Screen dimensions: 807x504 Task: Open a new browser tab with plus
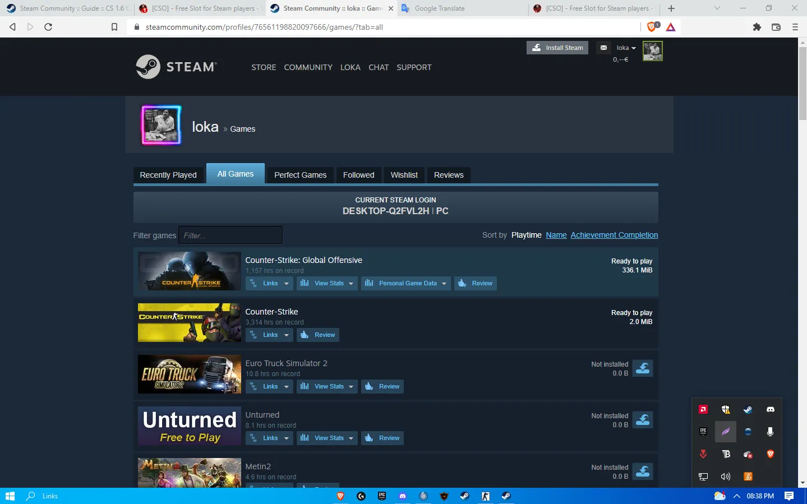point(671,8)
